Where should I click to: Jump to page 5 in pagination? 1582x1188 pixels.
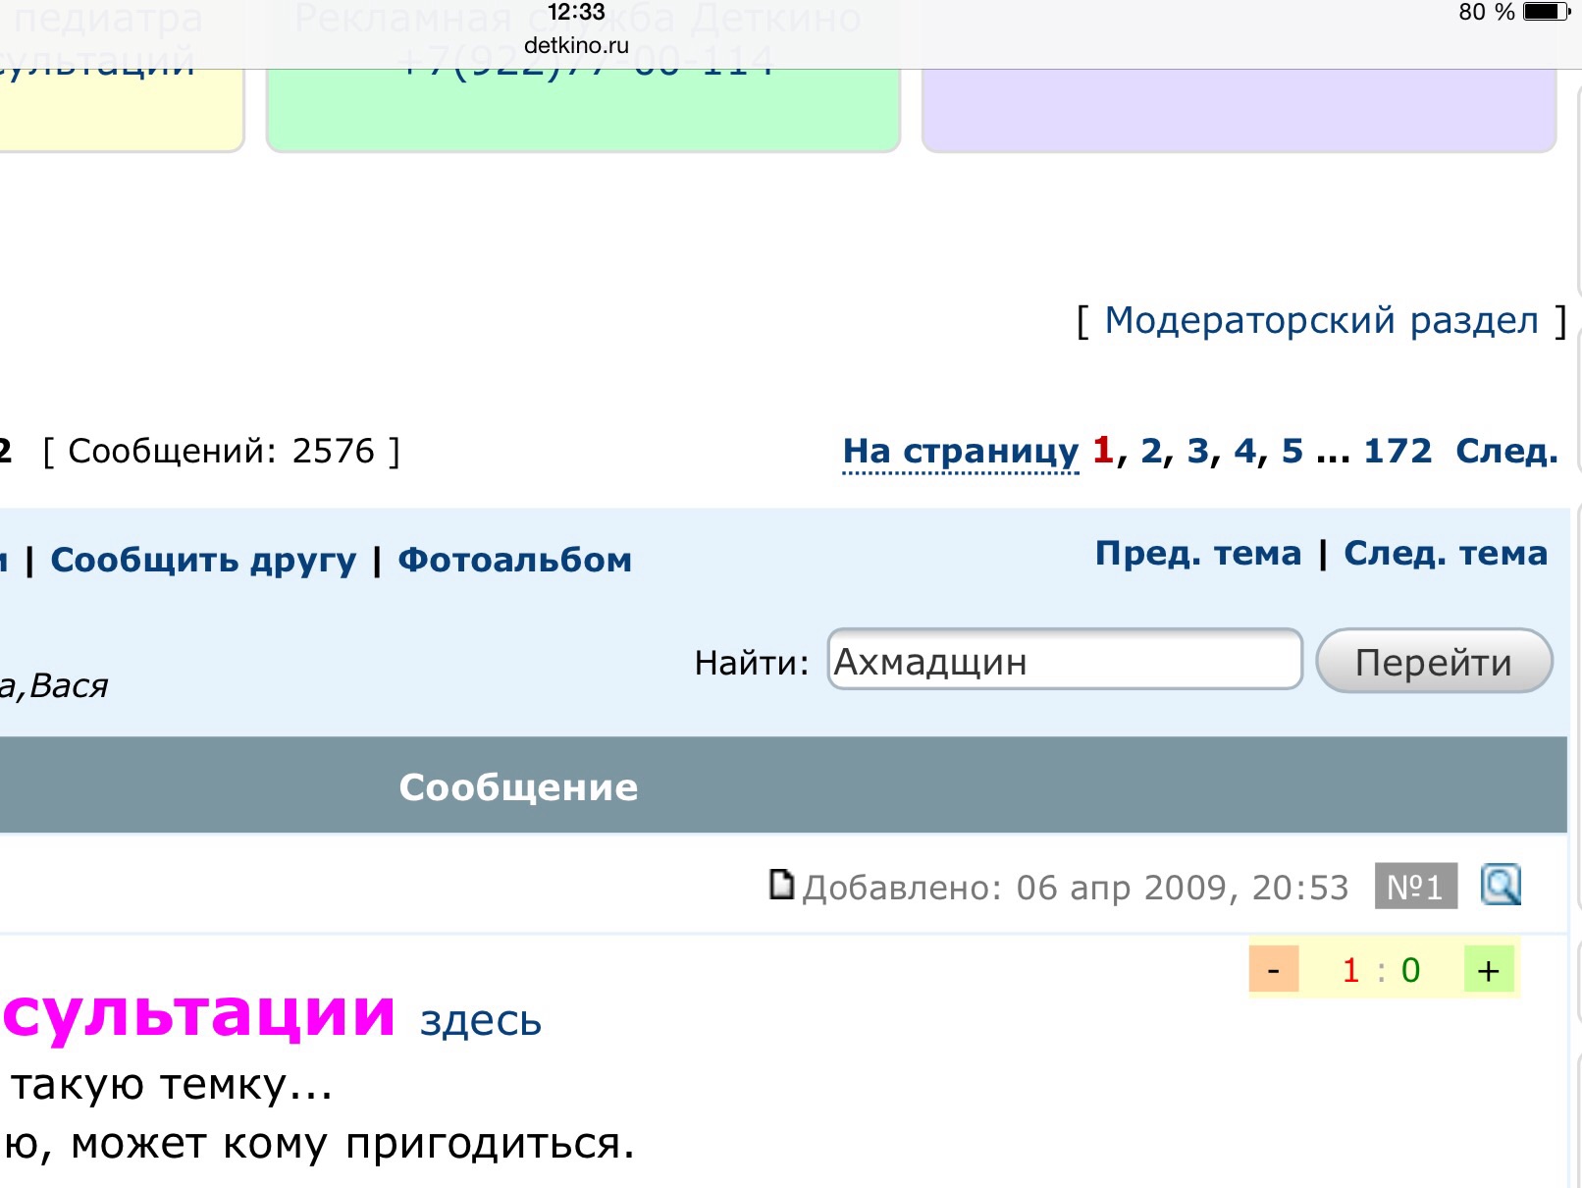[1292, 451]
